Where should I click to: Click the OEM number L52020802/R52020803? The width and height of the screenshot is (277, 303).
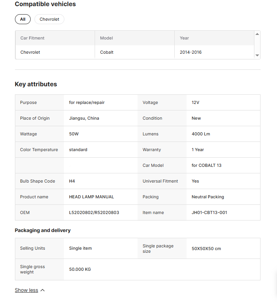click(94, 212)
